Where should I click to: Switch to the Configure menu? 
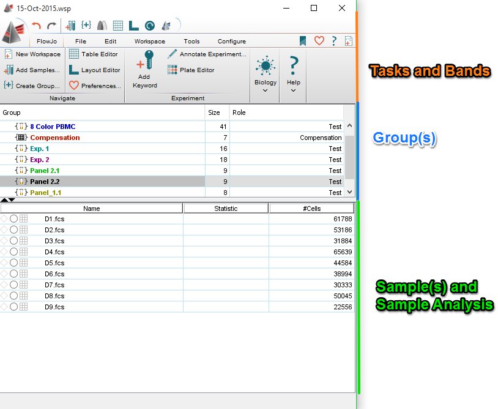tap(231, 41)
